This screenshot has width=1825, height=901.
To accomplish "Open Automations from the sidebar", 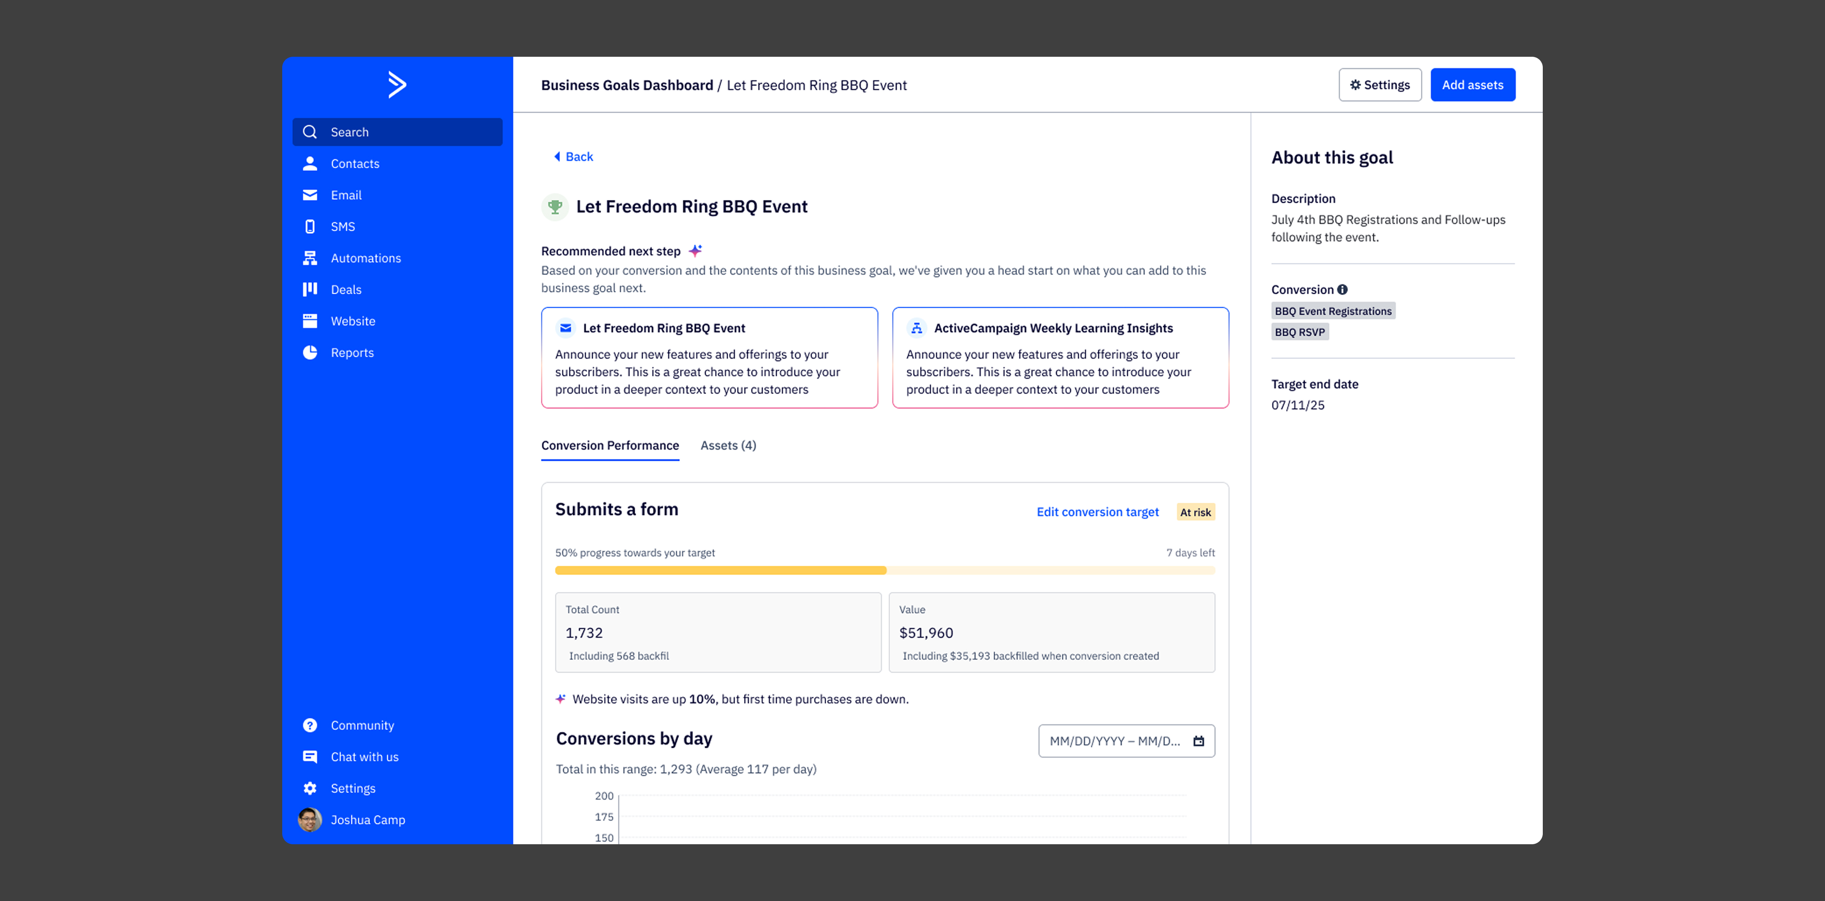I will [x=365, y=258].
